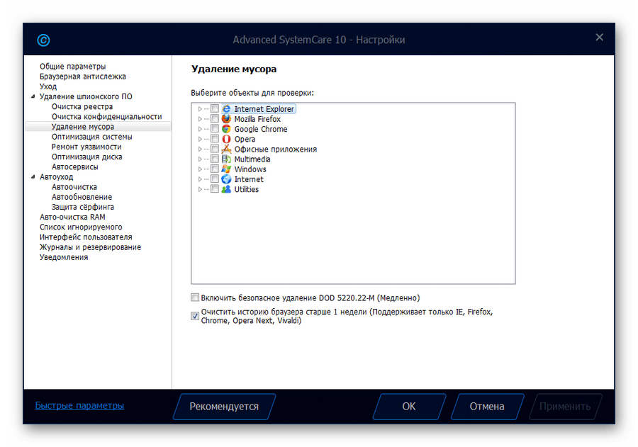Click the Advanced SystemCare logo in title bar
This screenshot has width=638, height=447.
coord(44,40)
